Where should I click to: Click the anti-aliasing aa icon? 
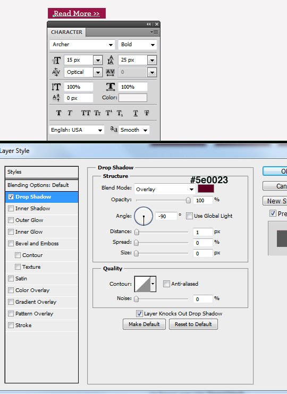click(114, 129)
